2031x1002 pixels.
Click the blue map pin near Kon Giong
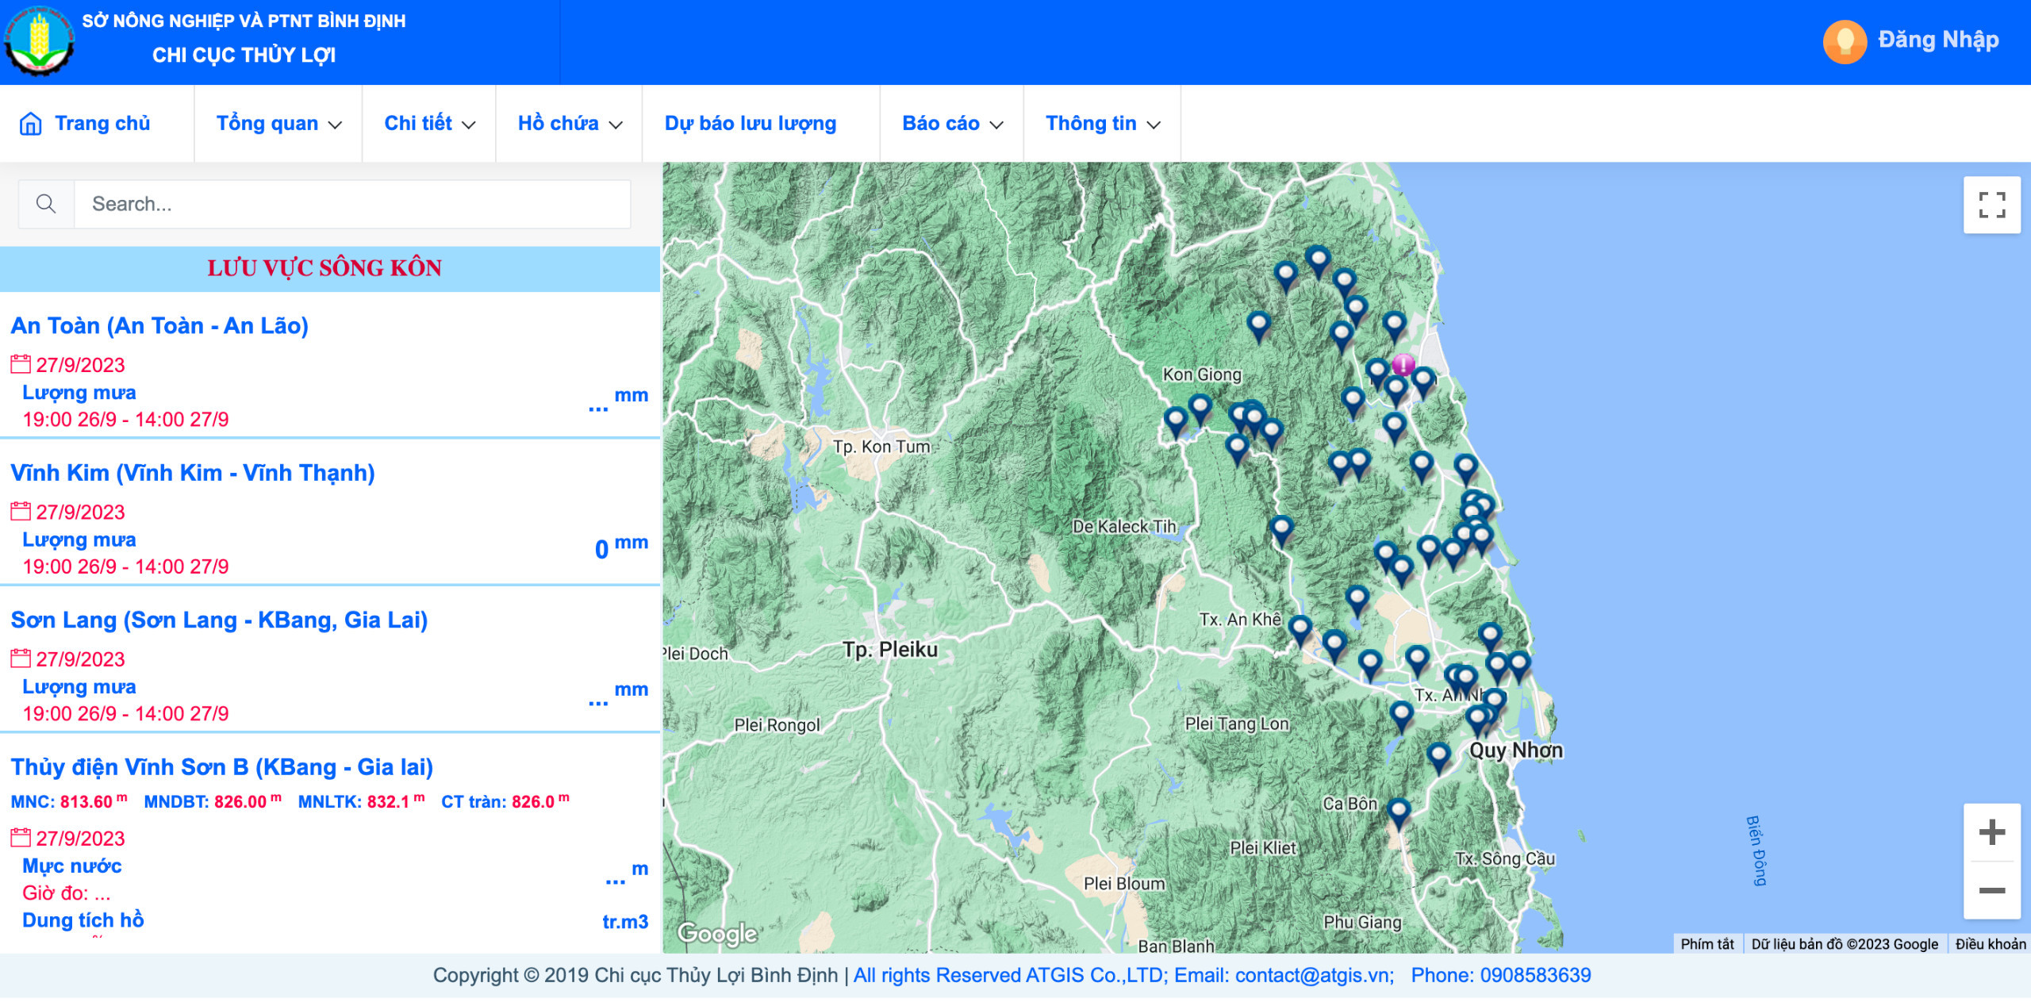(1199, 408)
